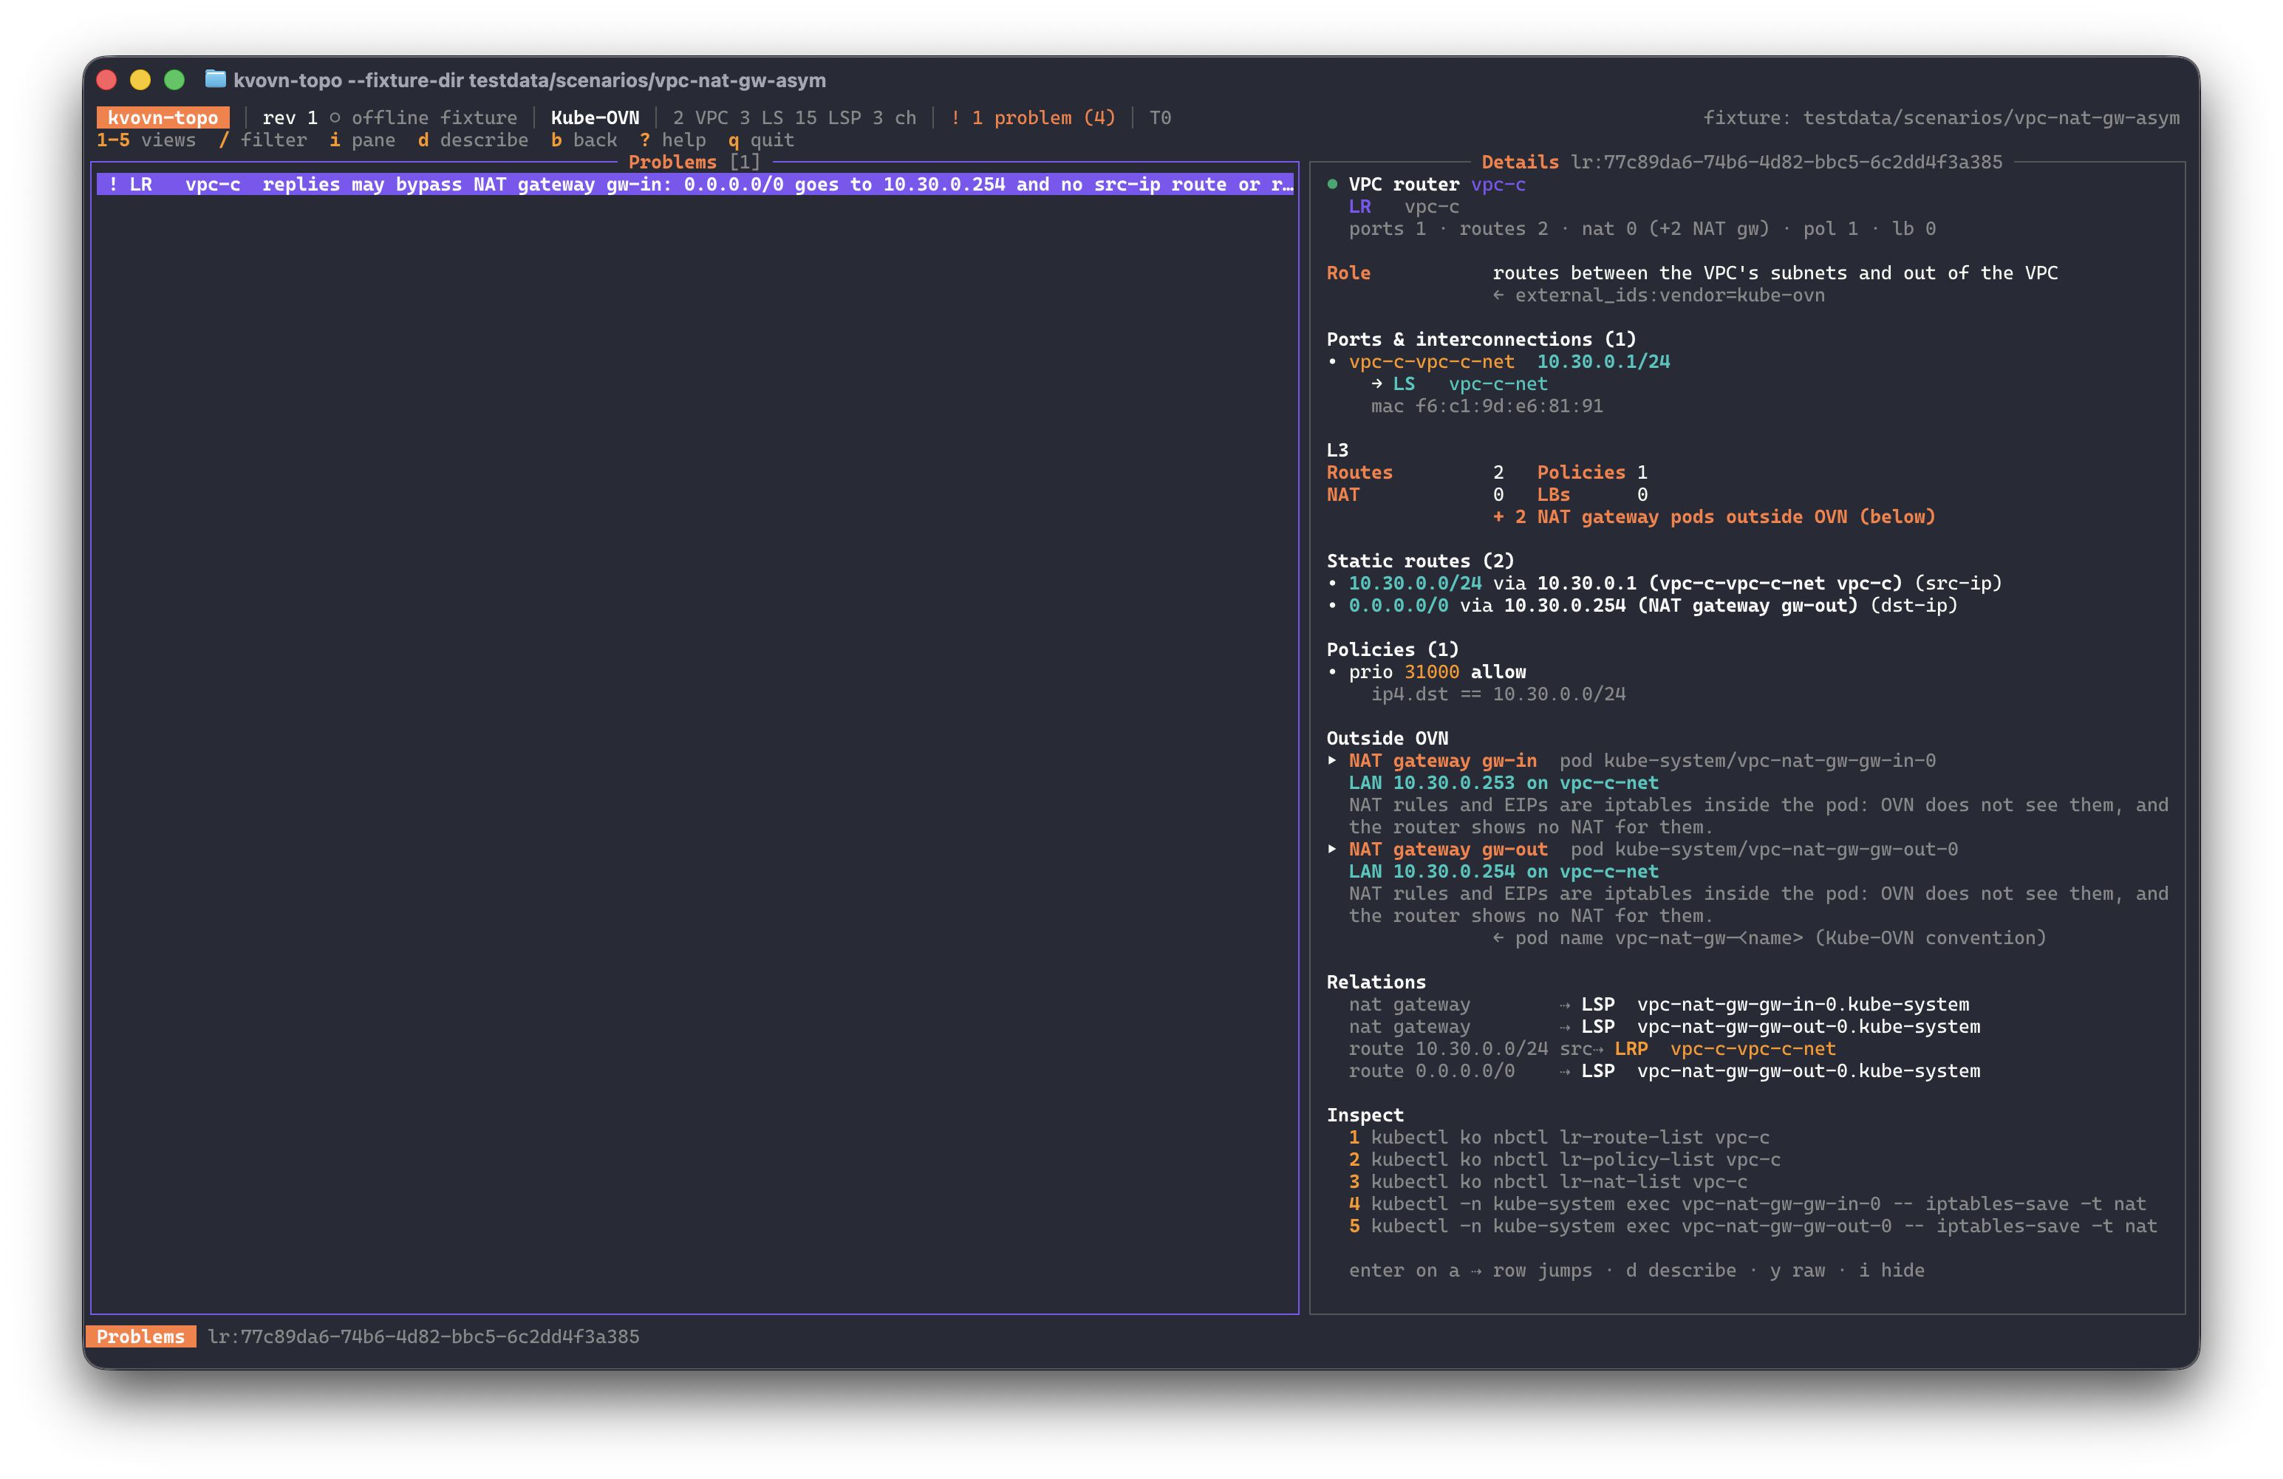Click the Details pane title with the lr ID
The image size is (2283, 1479).
[1742, 162]
